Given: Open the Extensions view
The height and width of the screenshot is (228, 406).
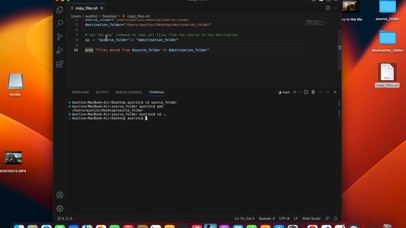Looking at the screenshot, I should [x=60, y=64].
